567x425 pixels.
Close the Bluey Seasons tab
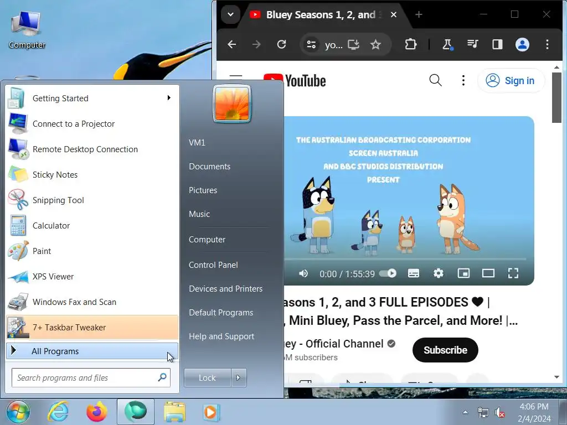(x=394, y=15)
